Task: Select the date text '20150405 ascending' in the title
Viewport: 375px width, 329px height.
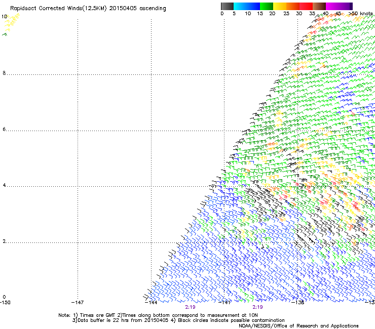Action: (x=137, y=9)
